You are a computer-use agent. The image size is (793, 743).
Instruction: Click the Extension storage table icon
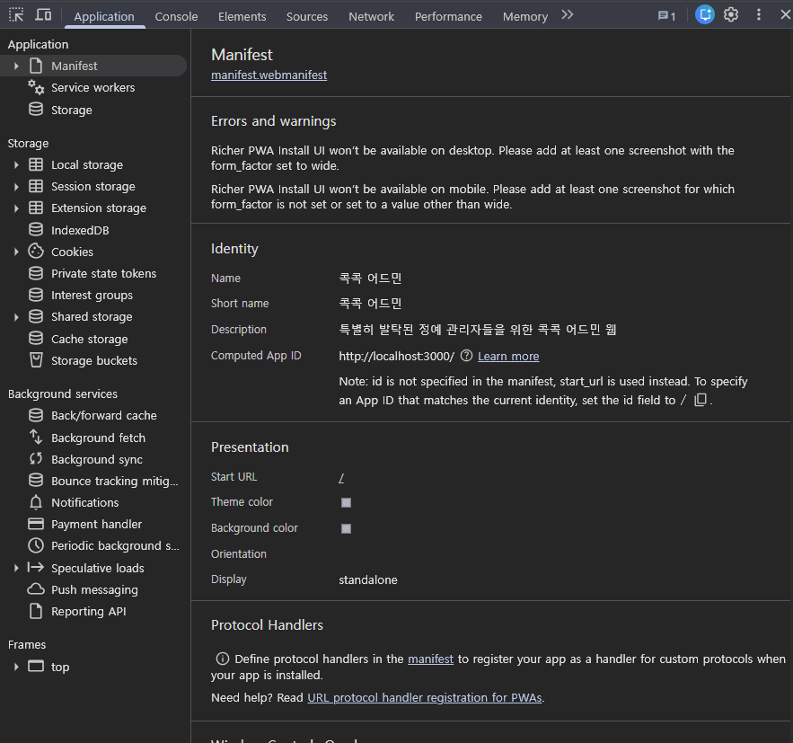click(x=36, y=208)
